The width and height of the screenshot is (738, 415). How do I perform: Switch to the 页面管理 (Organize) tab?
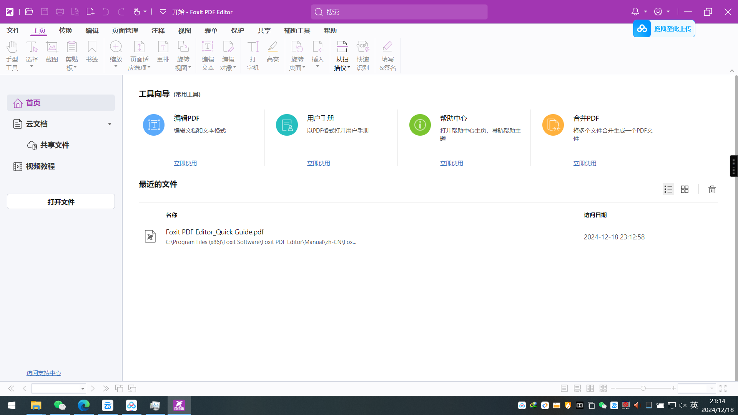(x=125, y=30)
